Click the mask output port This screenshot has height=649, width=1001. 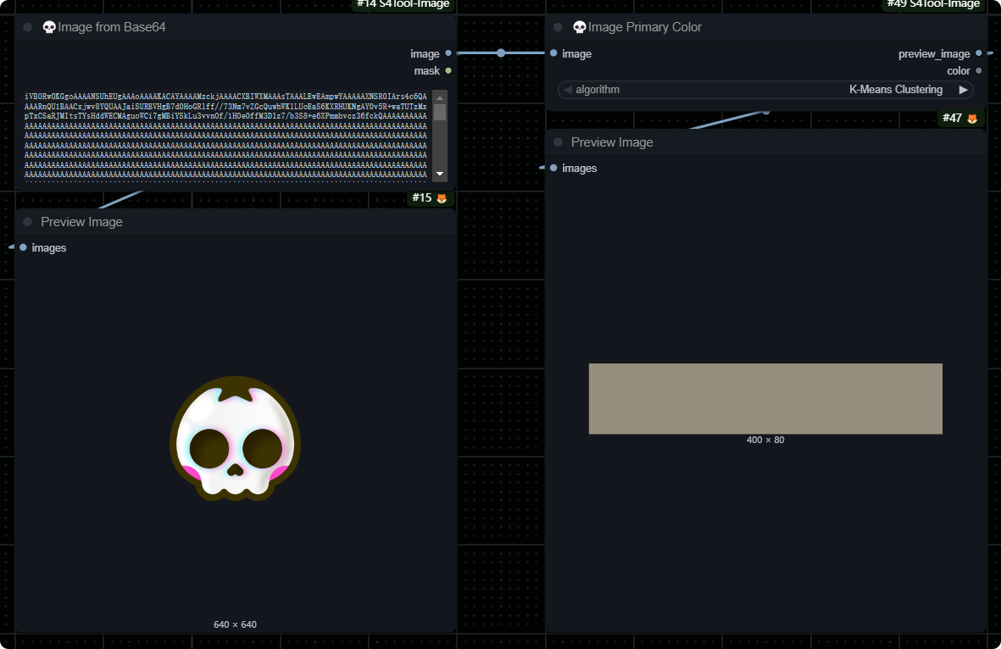448,70
